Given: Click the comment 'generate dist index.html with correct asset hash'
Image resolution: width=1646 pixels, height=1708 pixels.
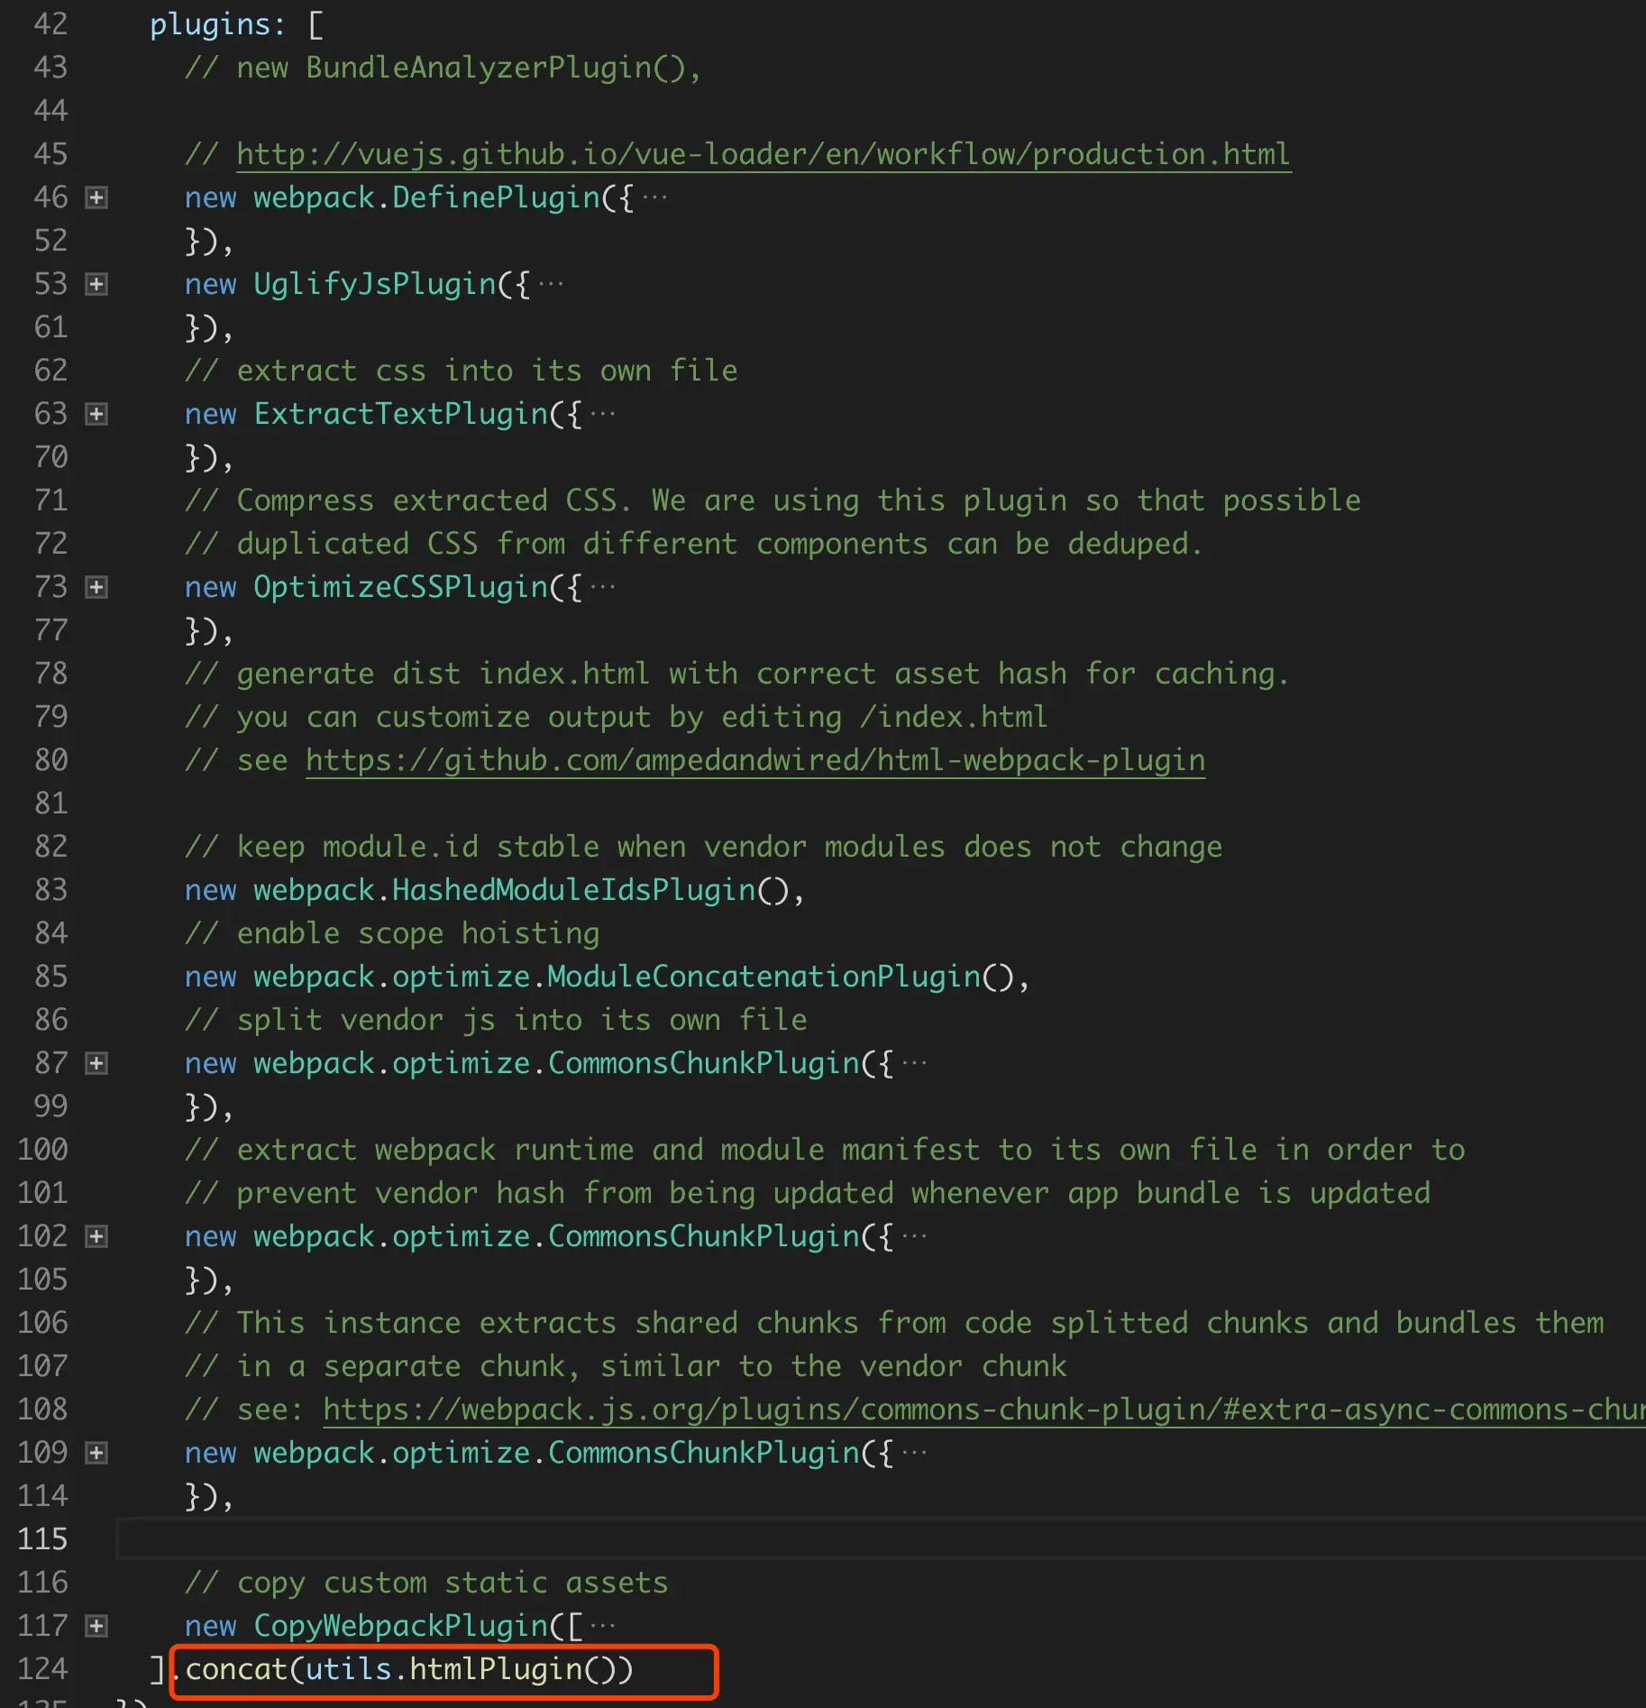Looking at the screenshot, I should [737, 674].
